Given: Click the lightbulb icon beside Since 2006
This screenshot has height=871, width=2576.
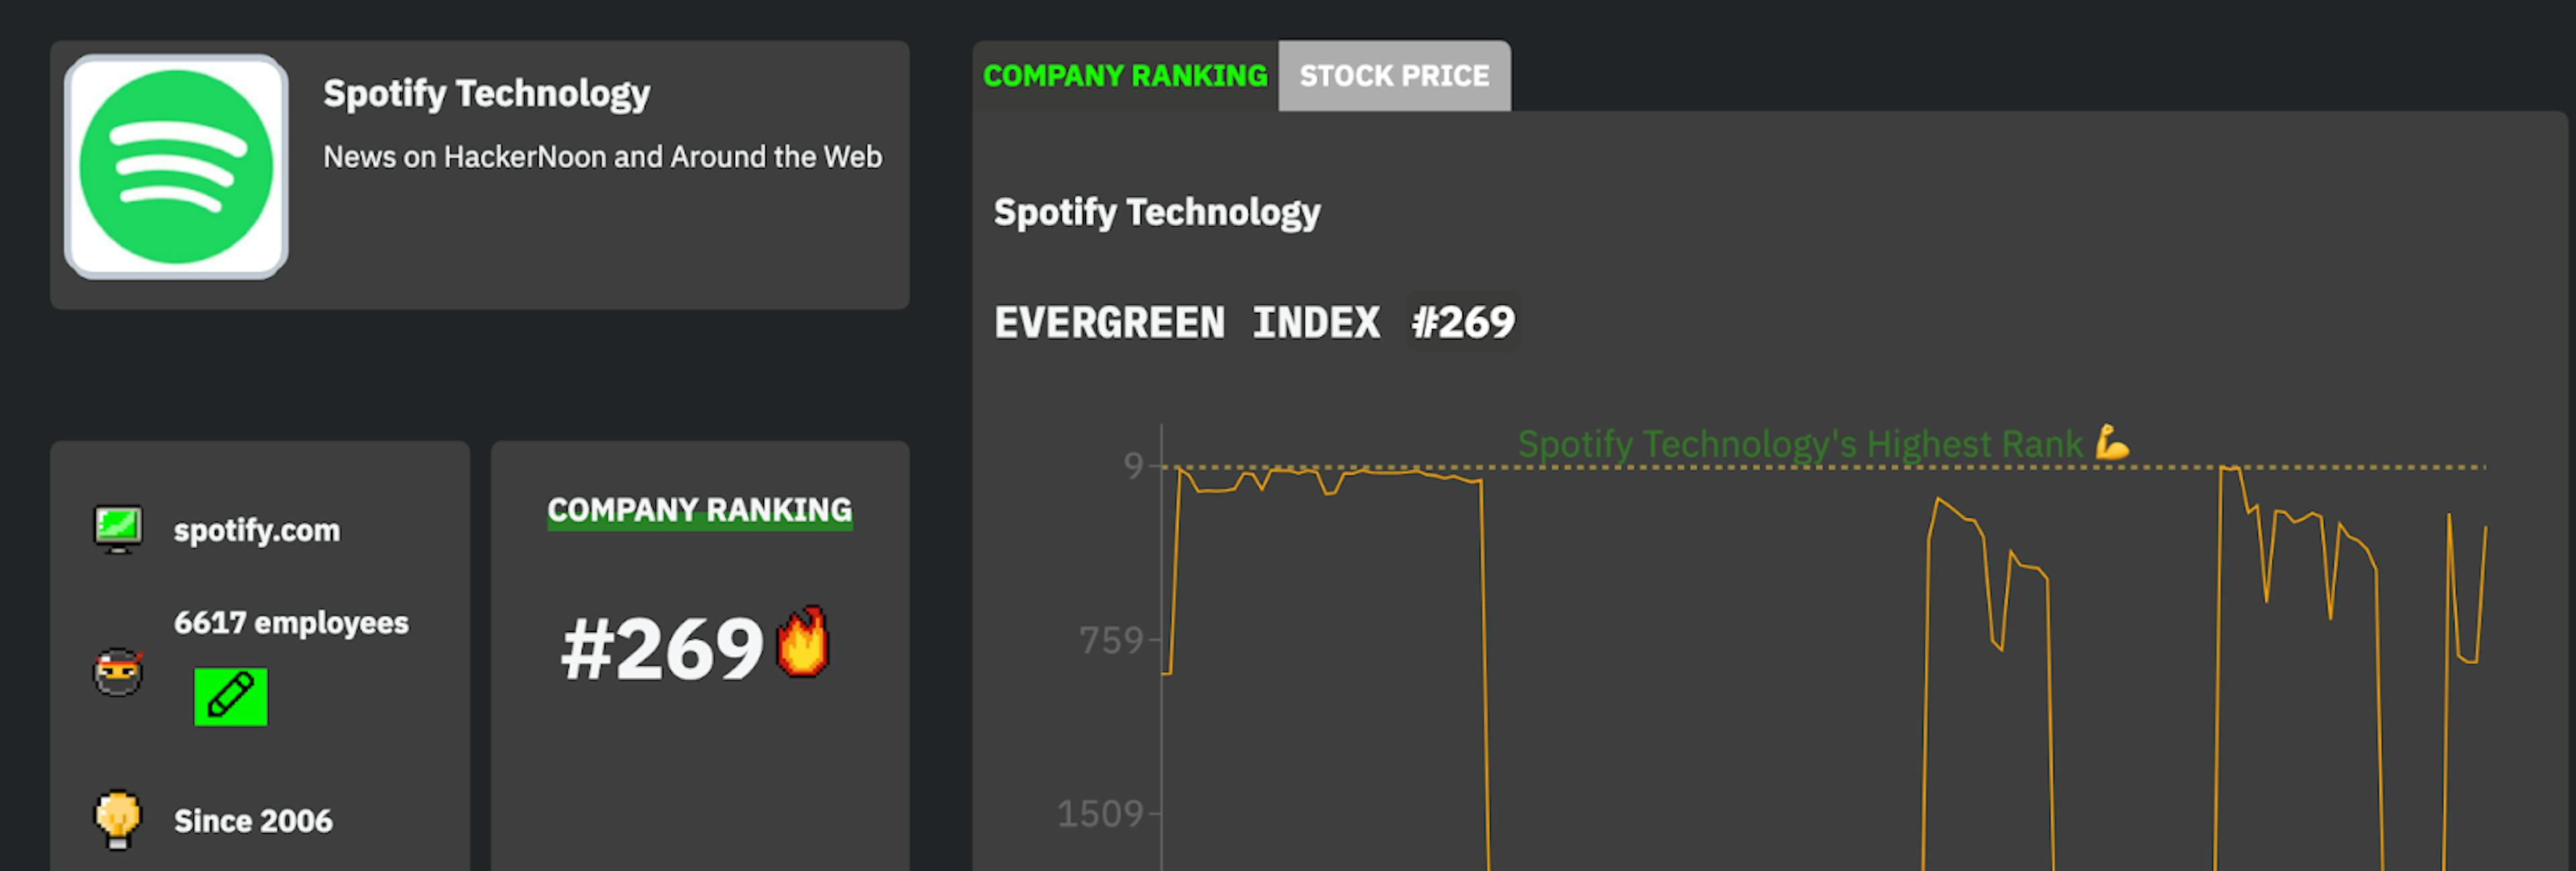Looking at the screenshot, I should click(x=118, y=819).
